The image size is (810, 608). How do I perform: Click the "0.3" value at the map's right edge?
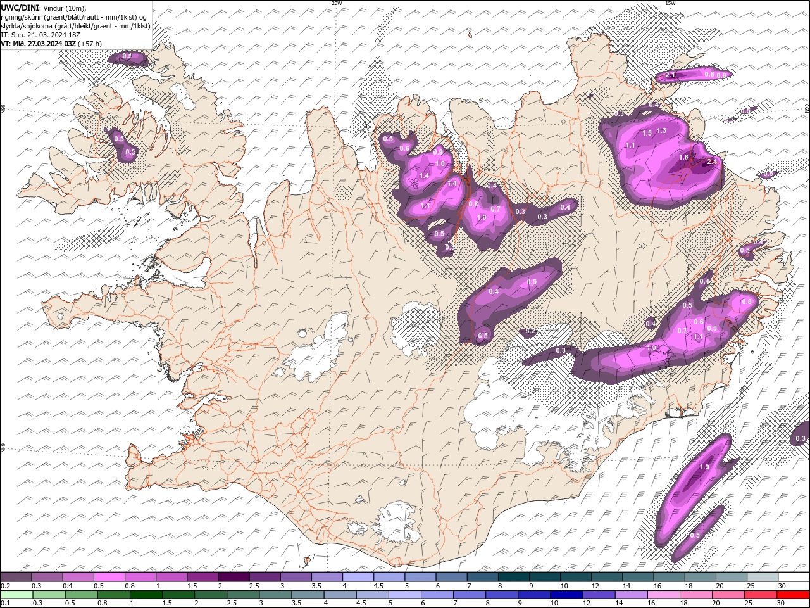801,438
